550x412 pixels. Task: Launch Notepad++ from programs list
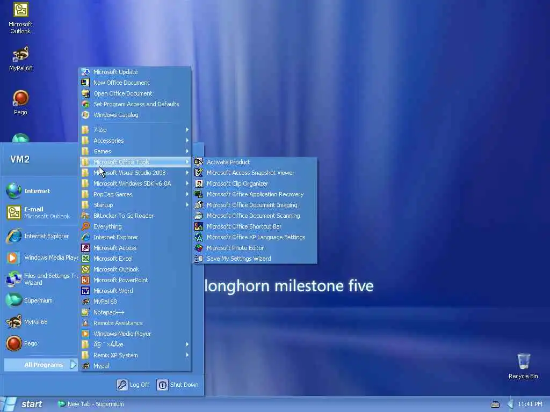(x=135, y=312)
